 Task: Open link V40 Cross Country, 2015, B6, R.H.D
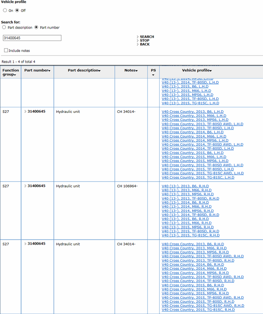click(x=193, y=285)
